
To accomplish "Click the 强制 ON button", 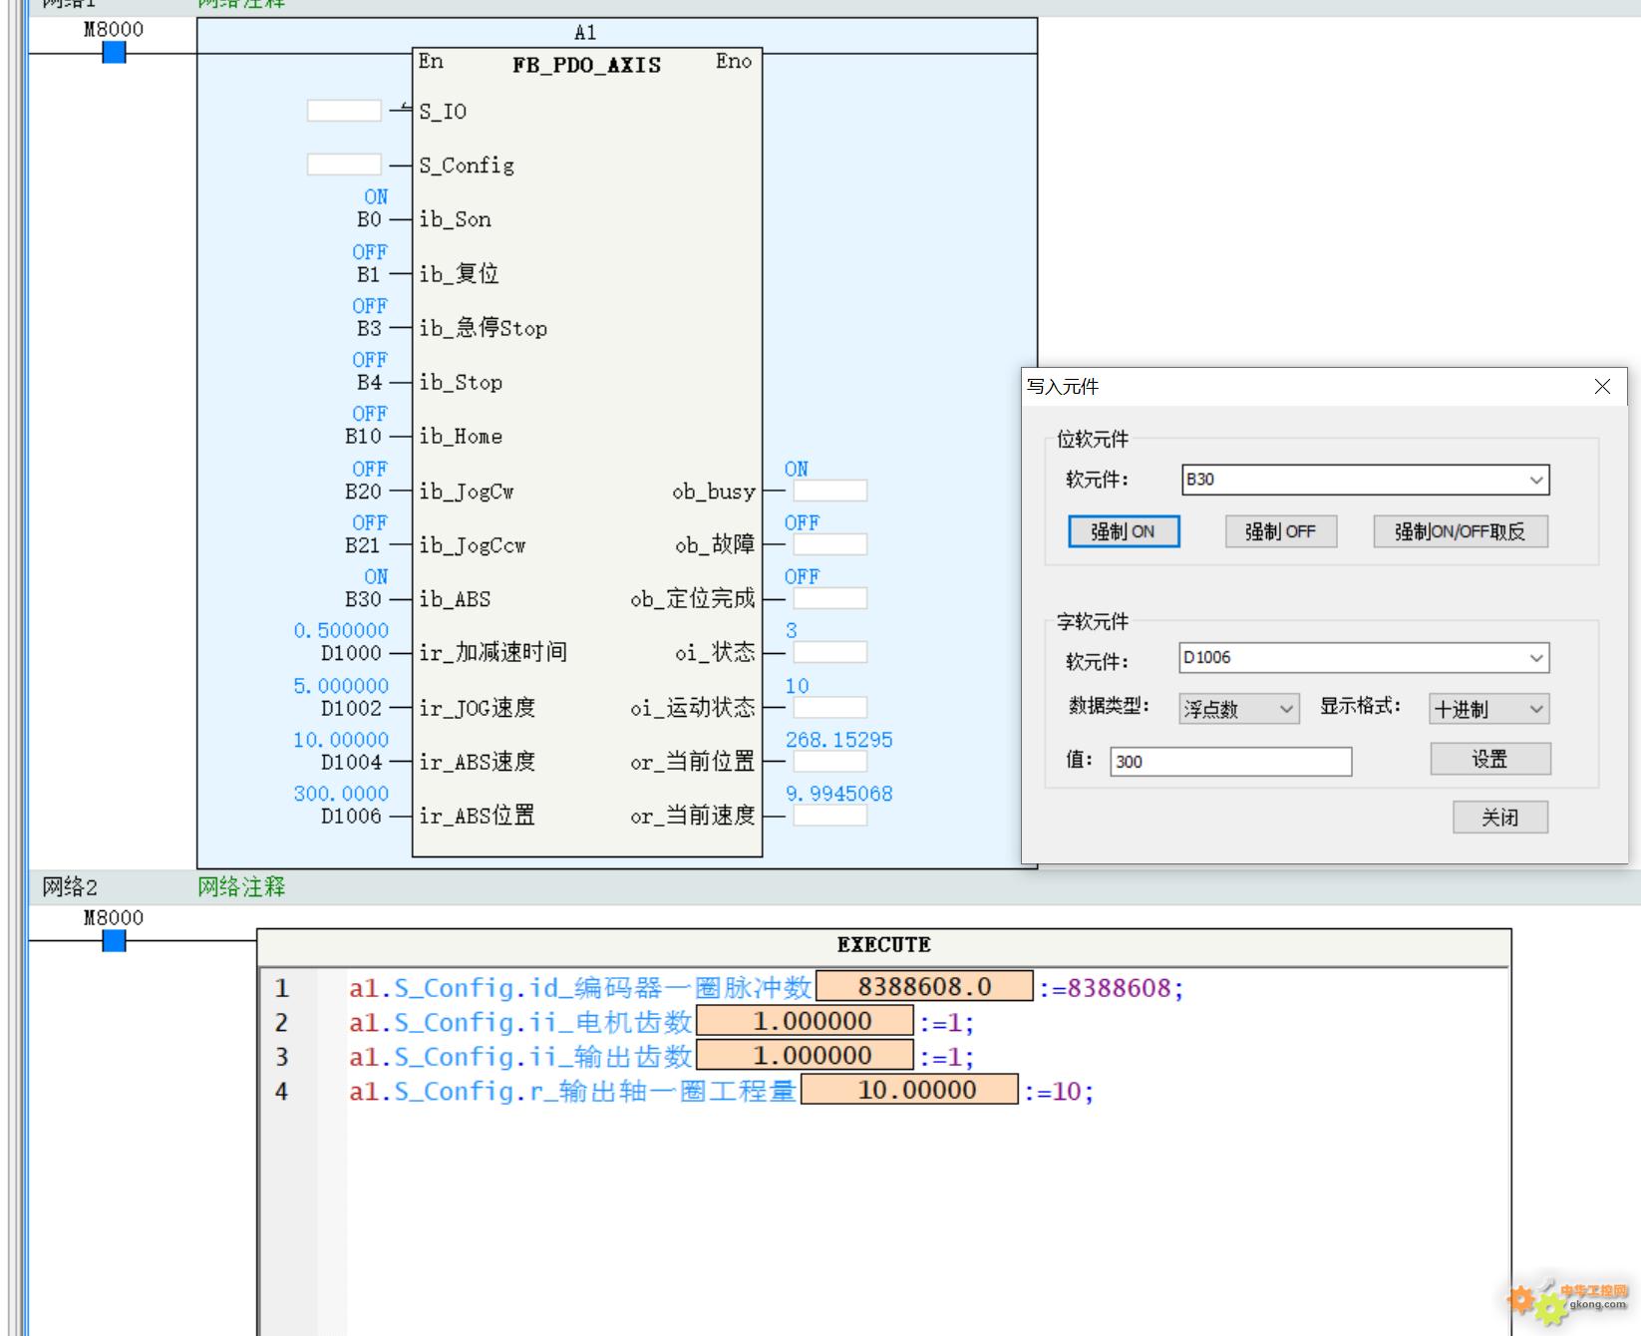I will click(x=1124, y=531).
